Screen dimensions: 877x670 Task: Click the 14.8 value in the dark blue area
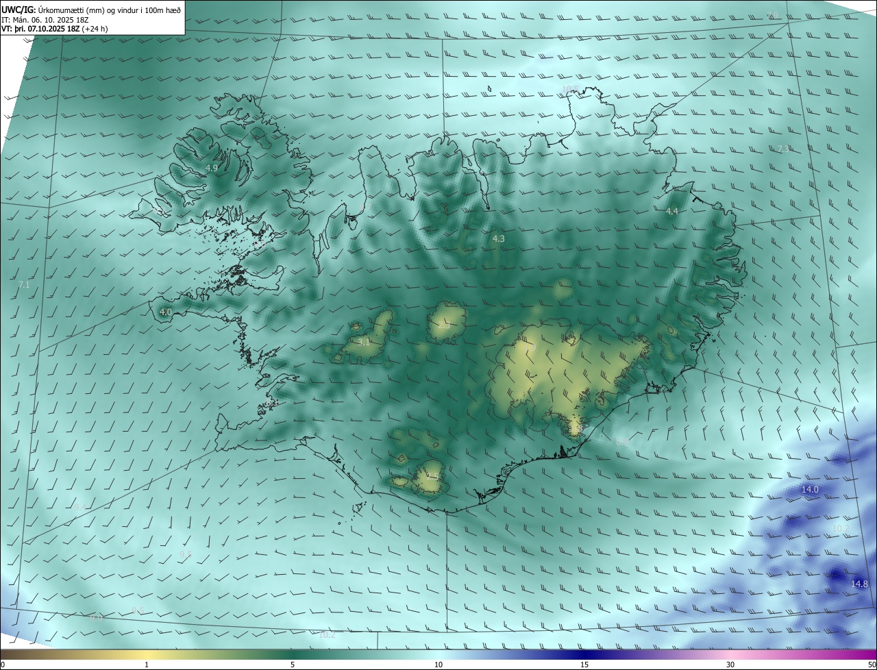click(x=859, y=584)
